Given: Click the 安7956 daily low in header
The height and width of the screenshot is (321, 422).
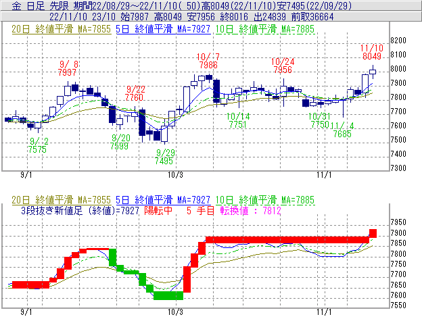Looking at the screenshot, I should pyautogui.click(x=201, y=17).
